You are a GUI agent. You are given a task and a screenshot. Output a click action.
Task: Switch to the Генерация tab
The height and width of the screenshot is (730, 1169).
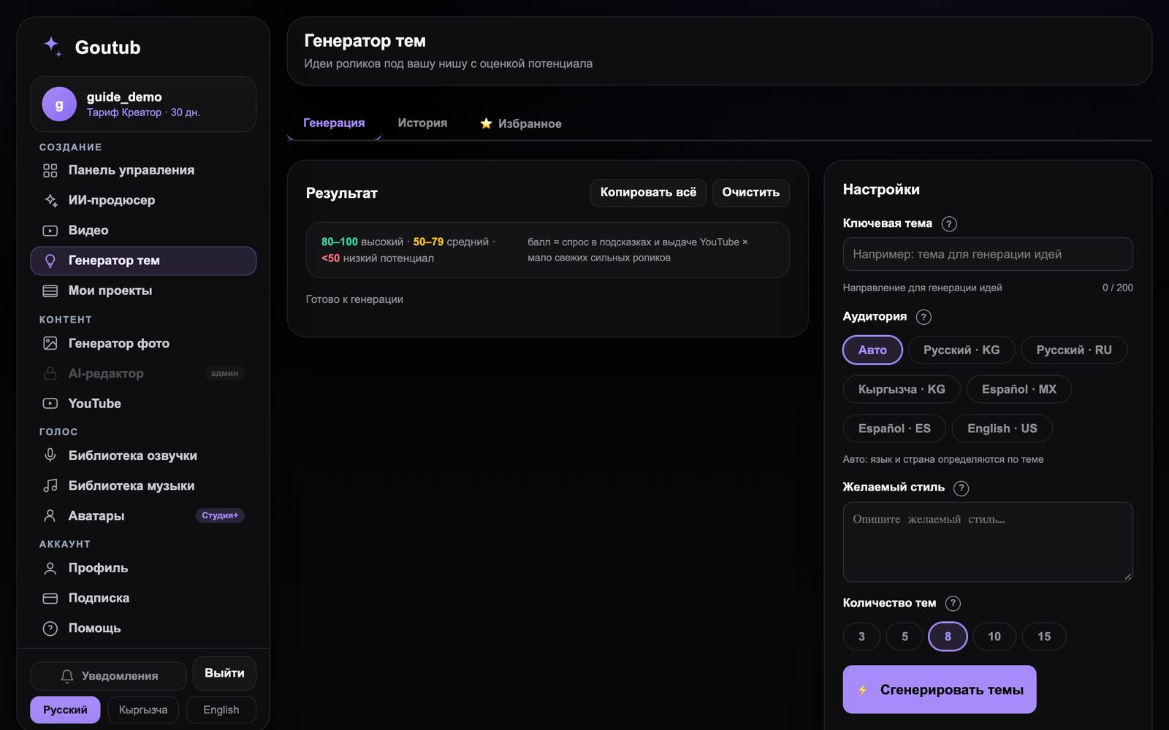pyautogui.click(x=334, y=123)
